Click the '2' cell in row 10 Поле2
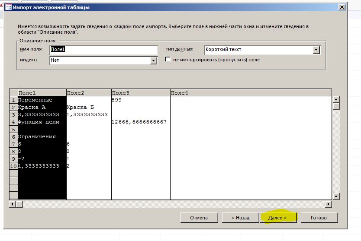 tap(89, 166)
